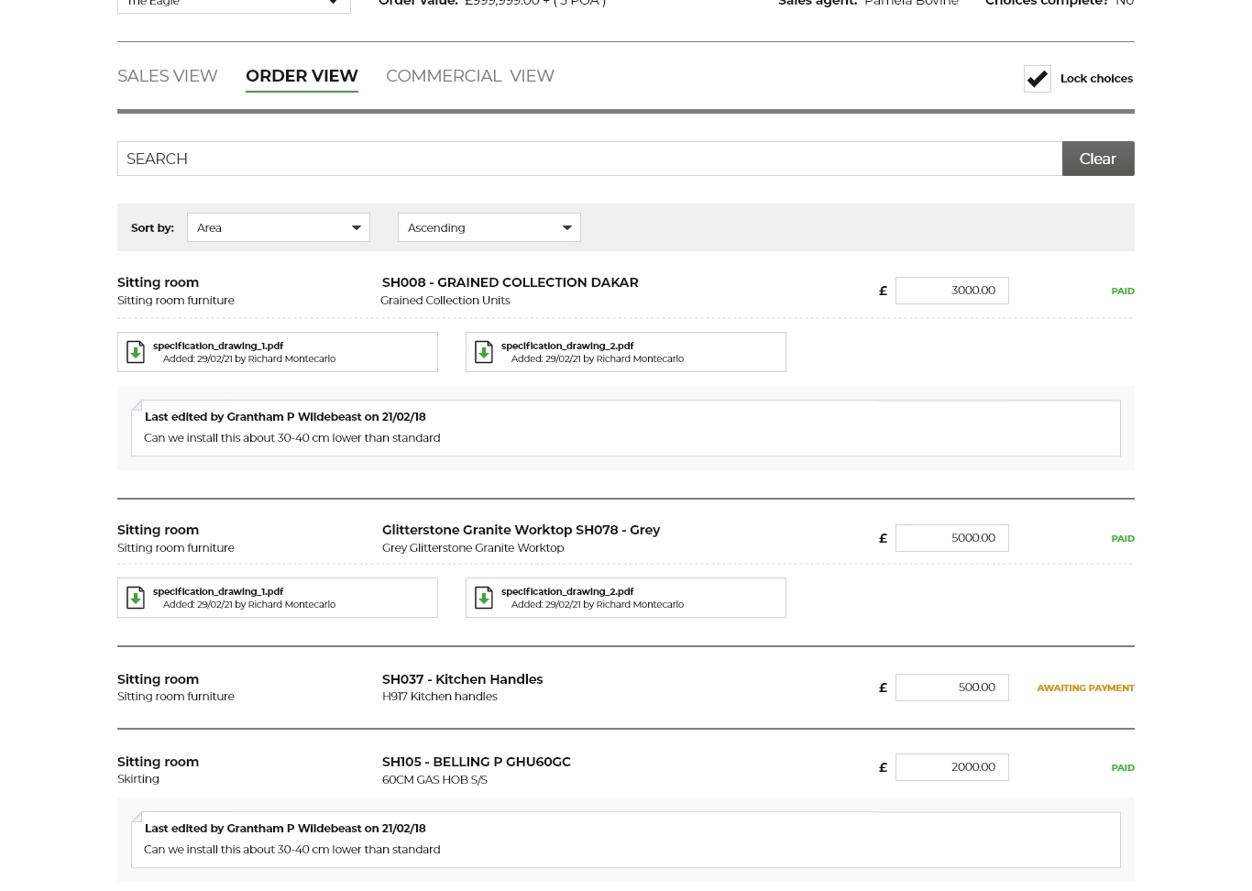Download specification_drawing_2.pdf under Grained Collection Dakar
The image size is (1252, 891).
484,352
